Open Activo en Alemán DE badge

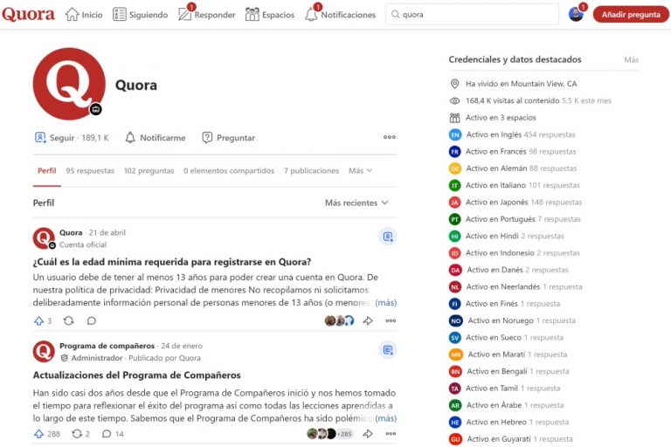[455, 168]
